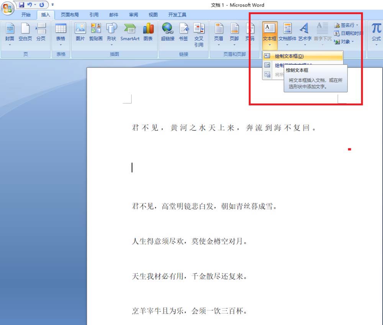The width and height of the screenshot is (383, 325).
Task: Insert a blank page (空白页)
Action: pos(25,32)
